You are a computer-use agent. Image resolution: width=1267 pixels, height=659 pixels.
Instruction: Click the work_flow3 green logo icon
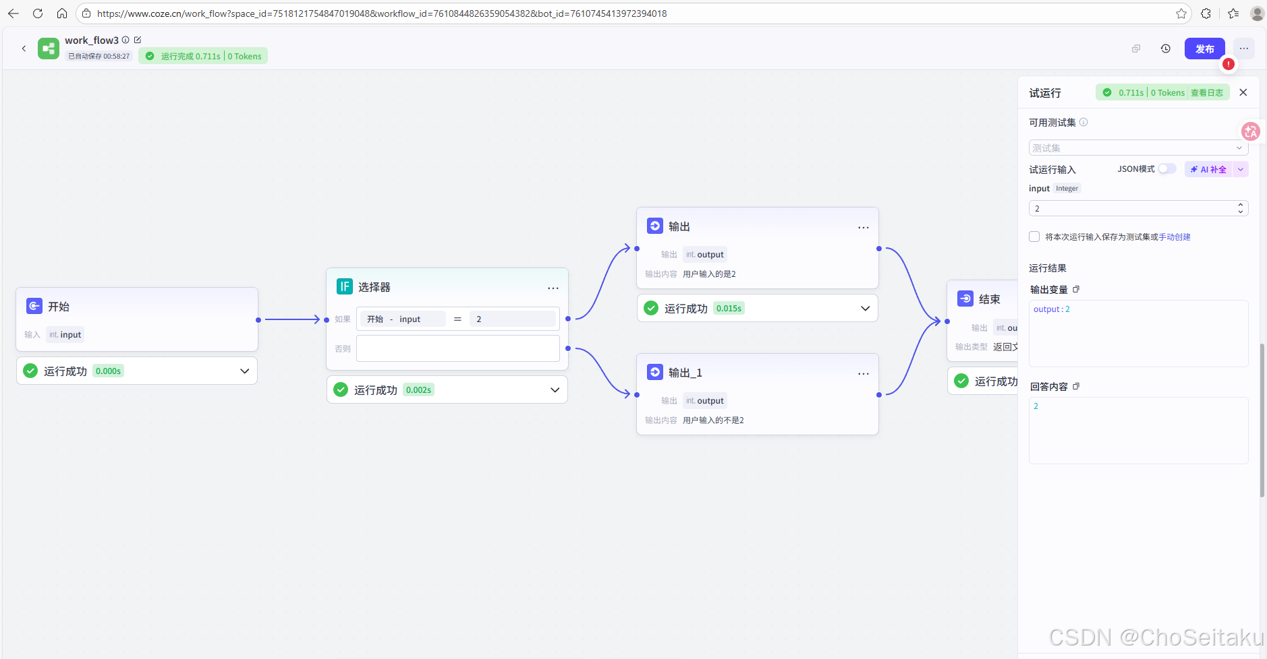(49, 49)
